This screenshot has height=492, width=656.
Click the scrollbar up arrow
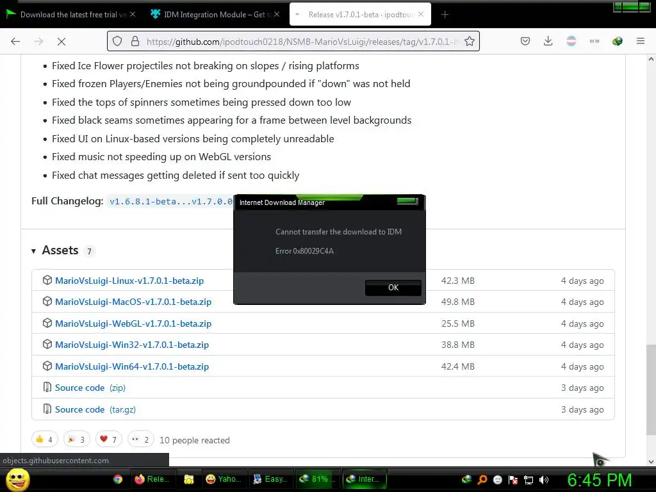(651, 59)
